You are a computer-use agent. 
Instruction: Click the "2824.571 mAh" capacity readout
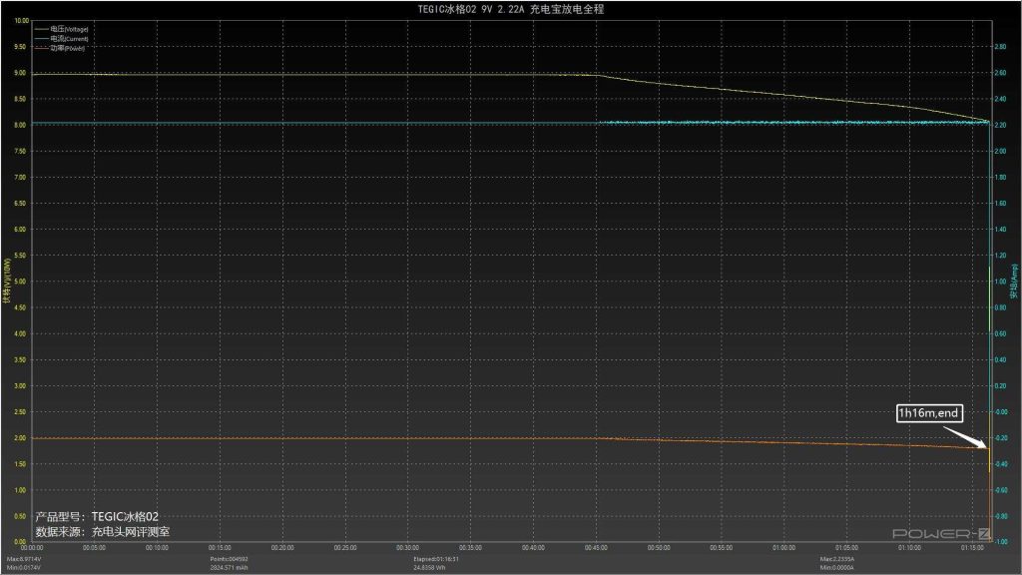[x=229, y=568]
